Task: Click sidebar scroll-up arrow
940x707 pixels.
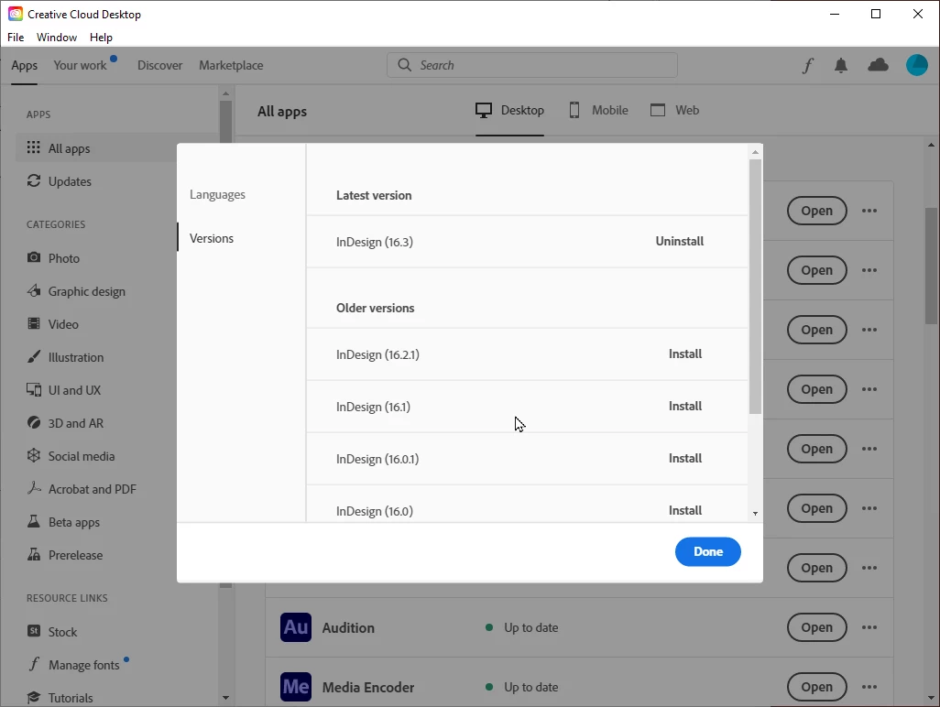Action: tap(225, 93)
